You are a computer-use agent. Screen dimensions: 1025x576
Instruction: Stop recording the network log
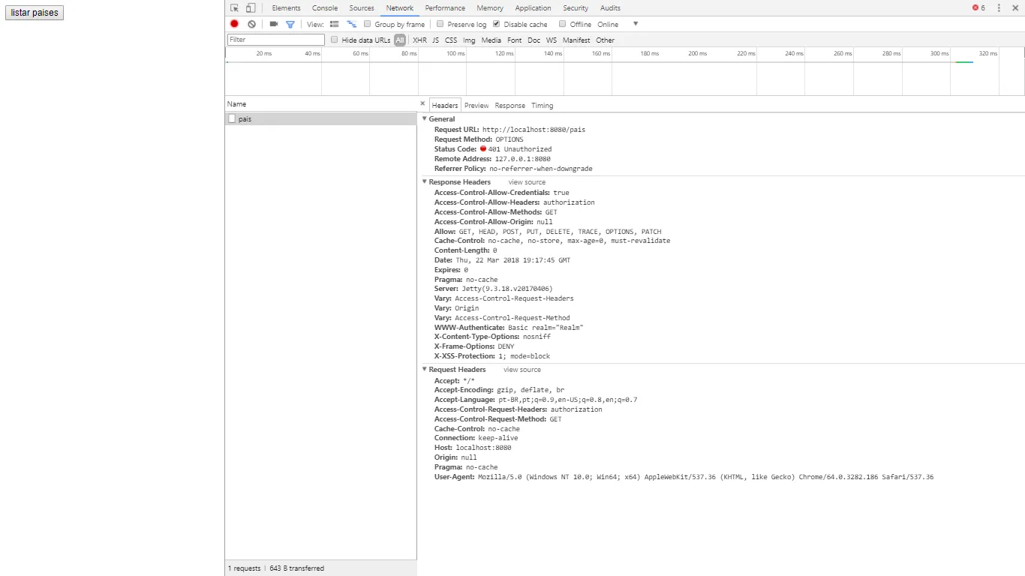(234, 24)
